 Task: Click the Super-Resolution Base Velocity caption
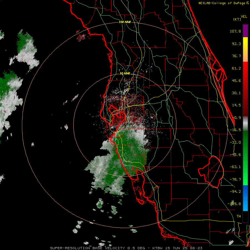[126, 248]
